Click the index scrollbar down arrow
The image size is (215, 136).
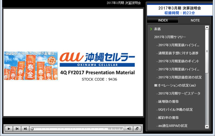207,127
